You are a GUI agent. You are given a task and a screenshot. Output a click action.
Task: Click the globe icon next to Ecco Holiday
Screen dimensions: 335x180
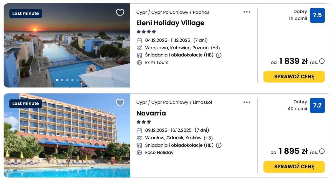139,153
